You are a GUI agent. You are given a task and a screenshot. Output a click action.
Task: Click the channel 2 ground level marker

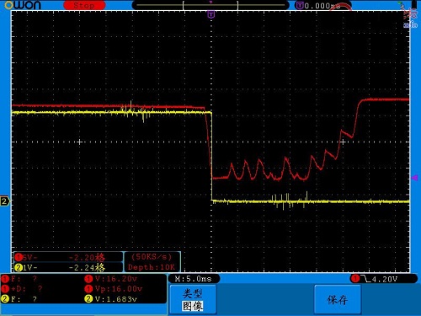coord(5,201)
